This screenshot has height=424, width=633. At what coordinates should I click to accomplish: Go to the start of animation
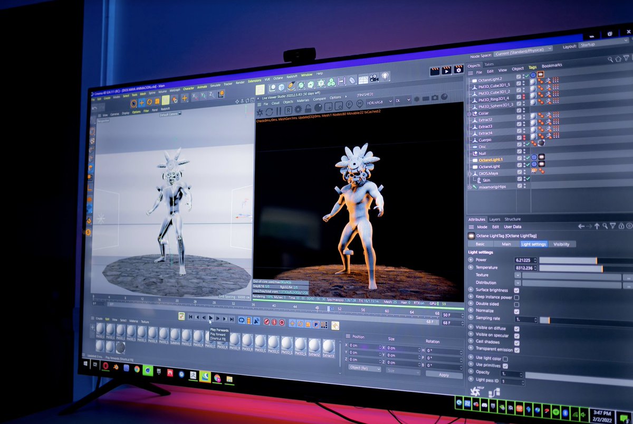pos(190,317)
